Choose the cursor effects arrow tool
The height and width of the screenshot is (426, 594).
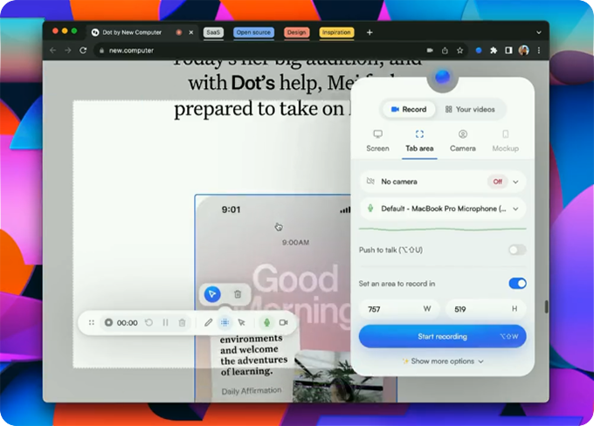[242, 323]
